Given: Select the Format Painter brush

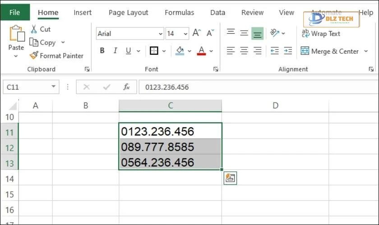Looking at the screenshot, I should (x=34, y=56).
